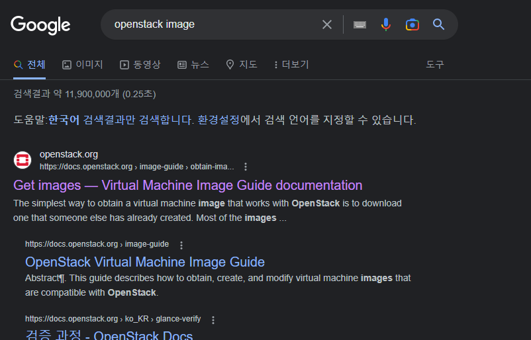
Task: Click the 한국어 검색결과만 검색합니다 link
Action: 120,120
